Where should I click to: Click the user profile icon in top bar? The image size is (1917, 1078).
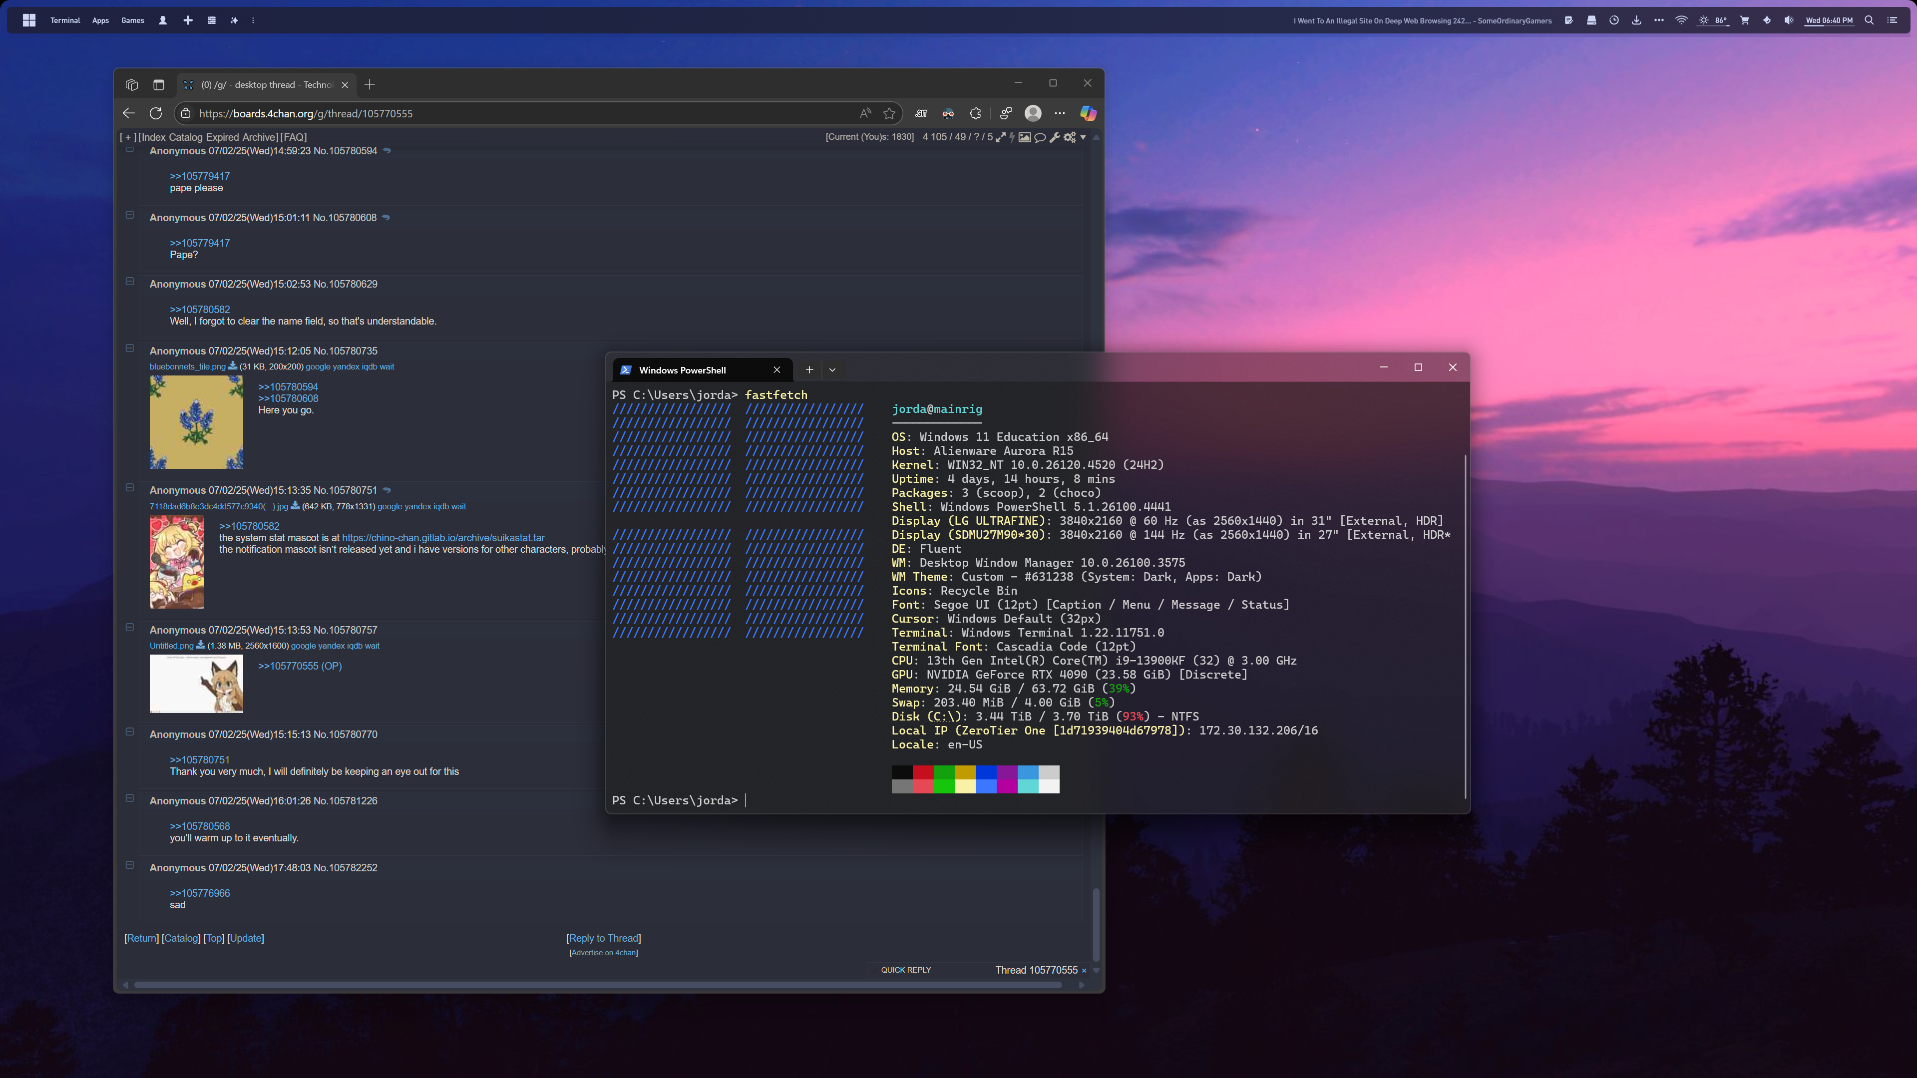point(162,20)
